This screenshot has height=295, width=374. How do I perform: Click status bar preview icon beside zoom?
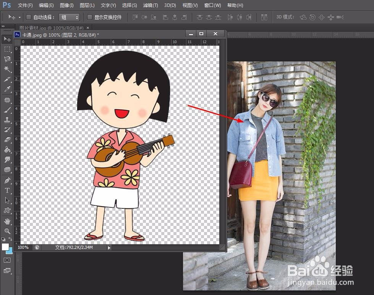[37, 247]
